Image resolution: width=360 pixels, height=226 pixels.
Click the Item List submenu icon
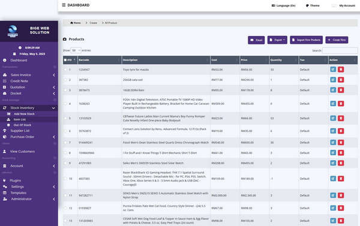pos(9,119)
